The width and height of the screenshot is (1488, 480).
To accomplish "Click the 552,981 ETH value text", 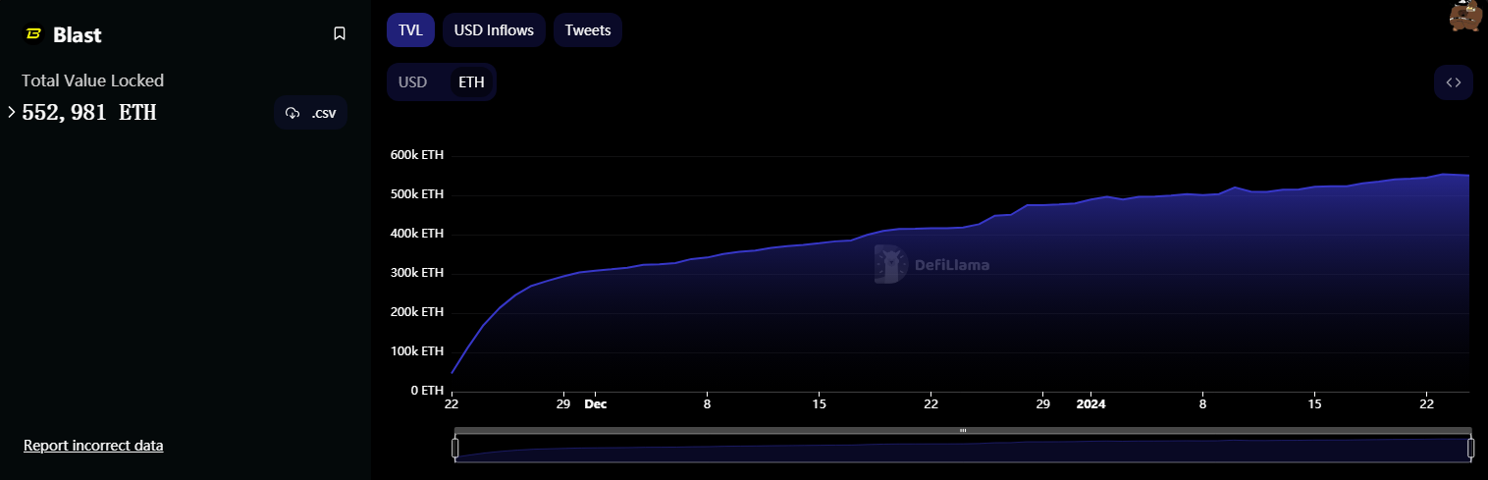I will (89, 113).
